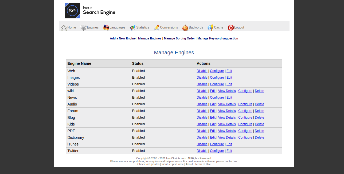Edit the Images engine

pyautogui.click(x=229, y=78)
